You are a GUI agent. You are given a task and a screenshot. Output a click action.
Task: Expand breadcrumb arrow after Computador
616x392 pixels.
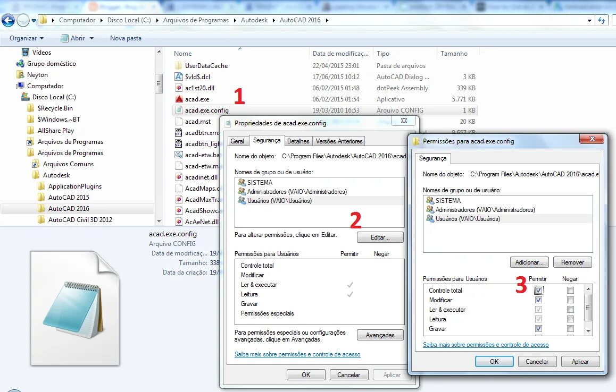[x=102, y=20]
